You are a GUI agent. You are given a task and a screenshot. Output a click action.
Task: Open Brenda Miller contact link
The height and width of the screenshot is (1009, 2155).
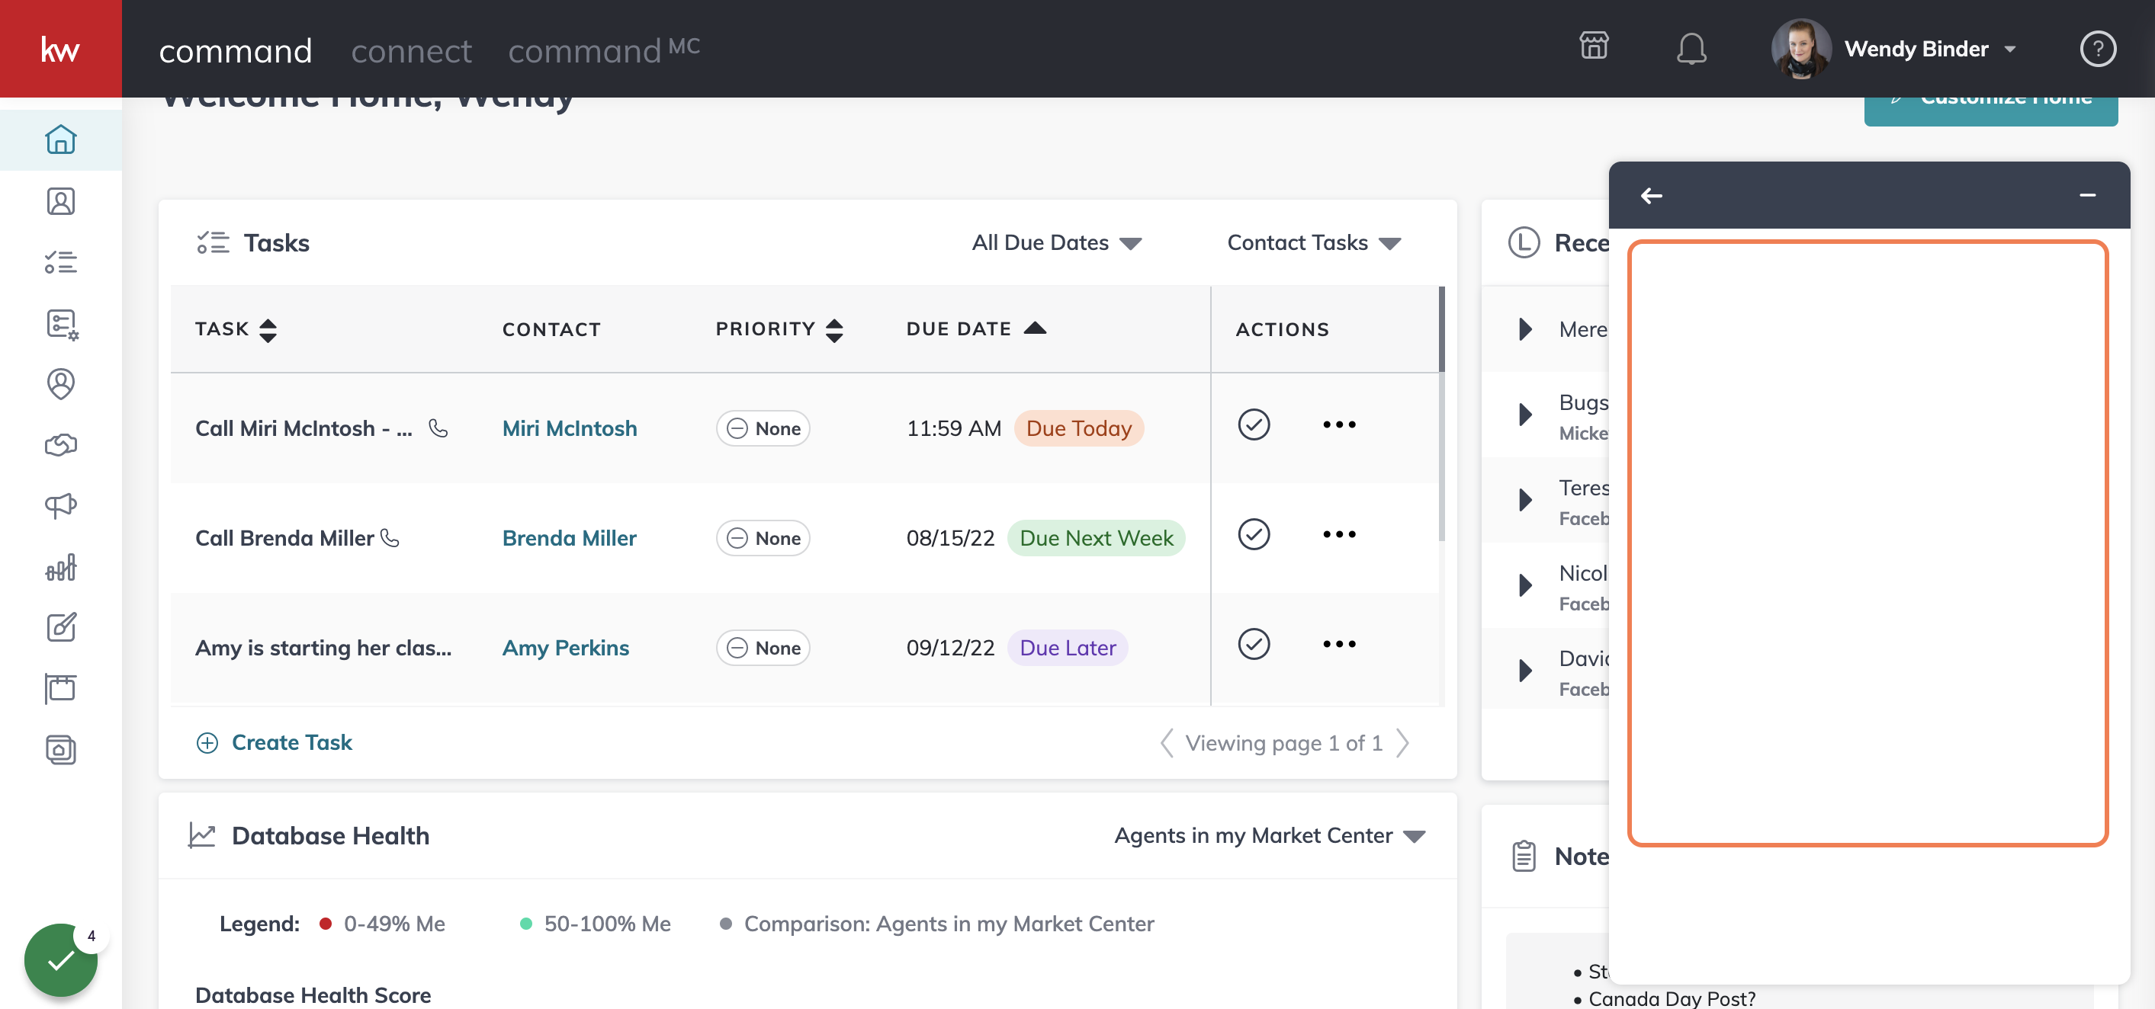(x=569, y=537)
